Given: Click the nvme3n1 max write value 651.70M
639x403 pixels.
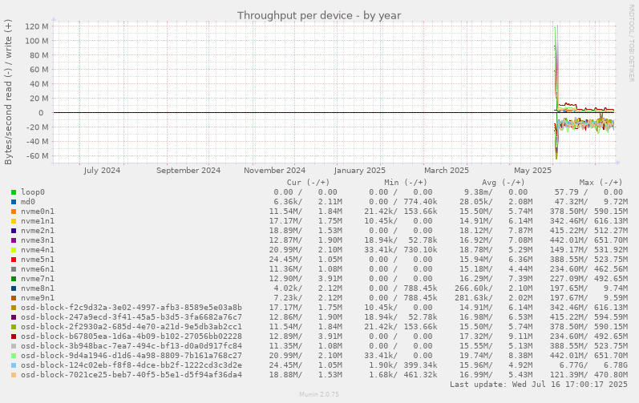Looking at the screenshot, I should (611, 240).
